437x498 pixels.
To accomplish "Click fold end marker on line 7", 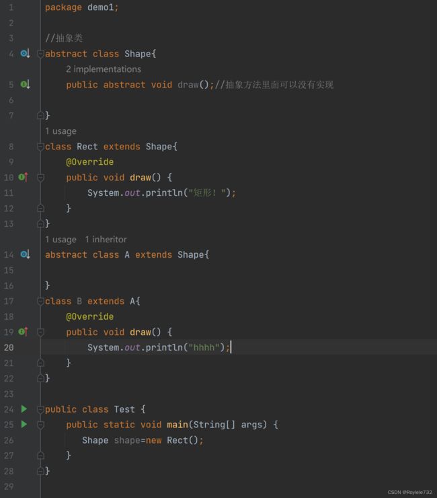I will [x=40, y=115].
